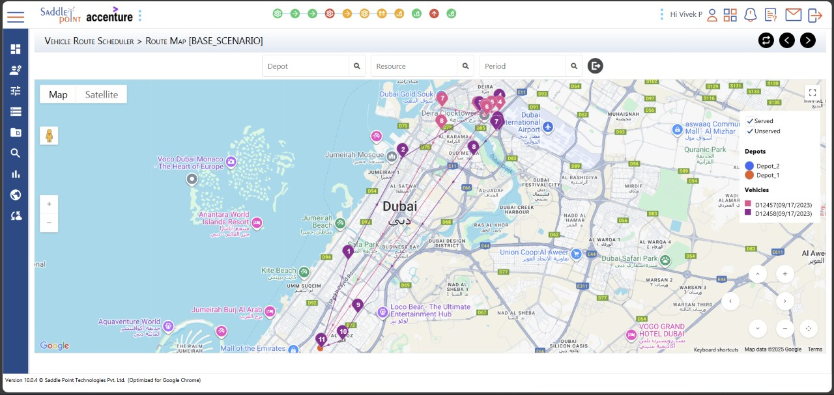Click the logout icon in the header

coord(814,15)
